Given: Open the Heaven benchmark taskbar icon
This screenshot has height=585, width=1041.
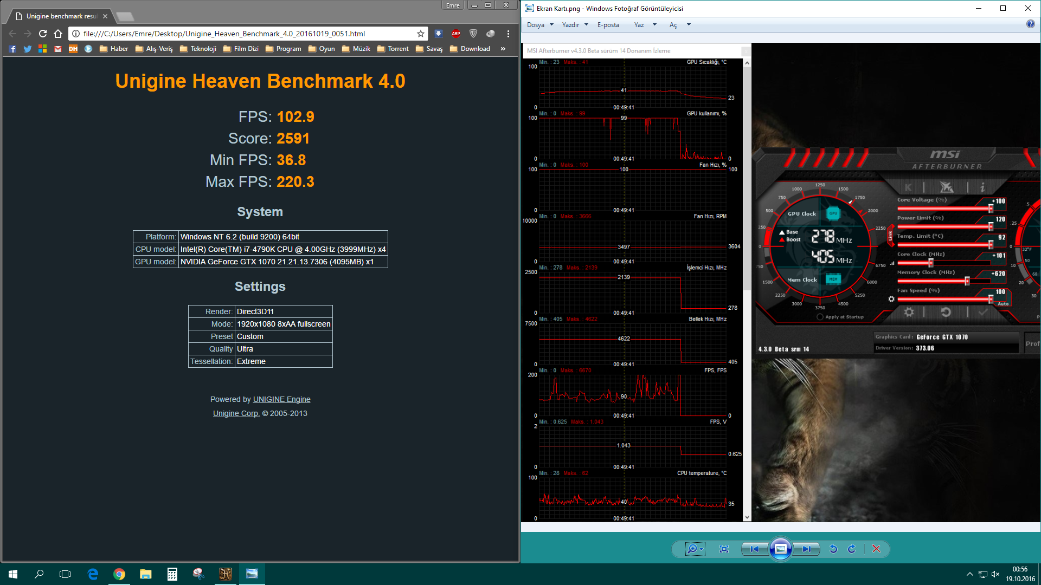Looking at the screenshot, I should tap(225, 574).
